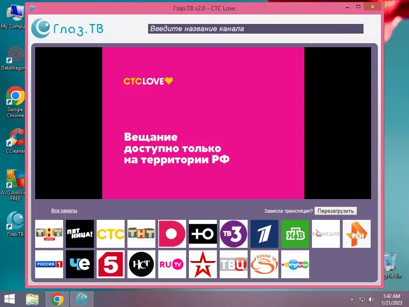Select the pink circle Домашний channel tile
The height and width of the screenshot is (307, 409).
[172, 233]
